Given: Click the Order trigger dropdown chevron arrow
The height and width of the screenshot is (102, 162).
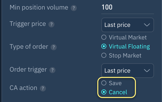Looking at the screenshot, I should [147, 71].
